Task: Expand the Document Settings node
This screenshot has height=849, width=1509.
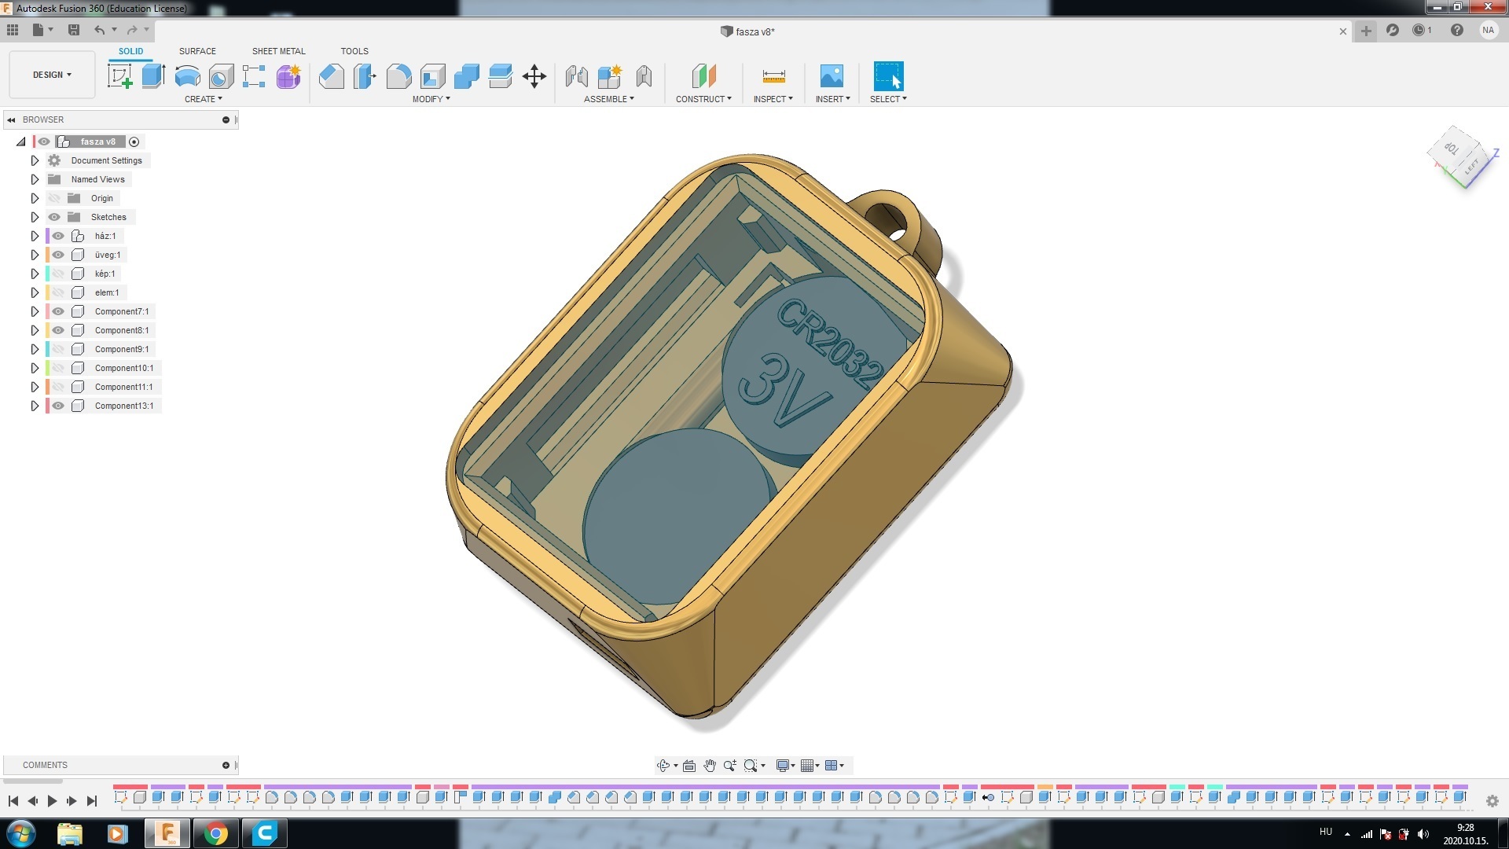Action: [x=35, y=160]
